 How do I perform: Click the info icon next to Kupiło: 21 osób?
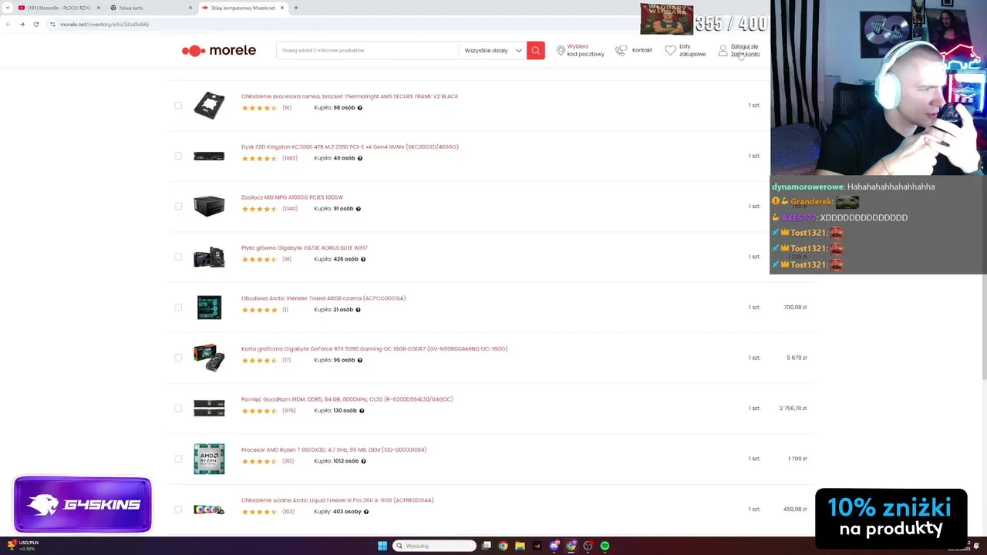(359, 310)
